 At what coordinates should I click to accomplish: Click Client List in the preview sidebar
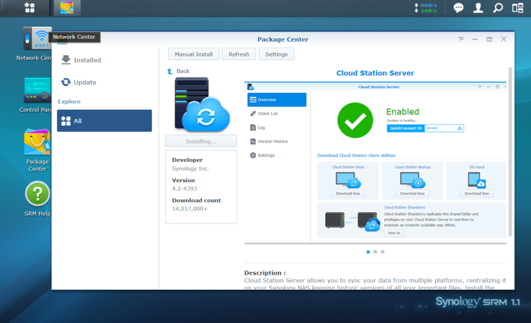point(268,114)
